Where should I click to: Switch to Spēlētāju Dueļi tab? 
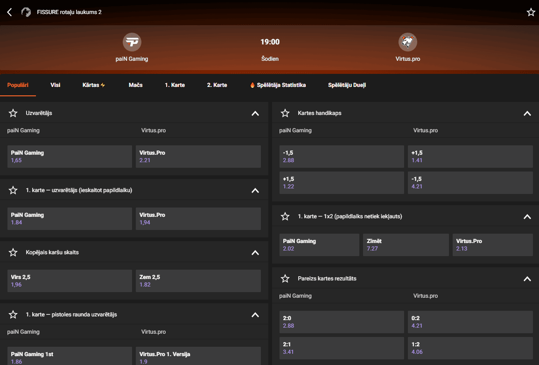pos(347,85)
